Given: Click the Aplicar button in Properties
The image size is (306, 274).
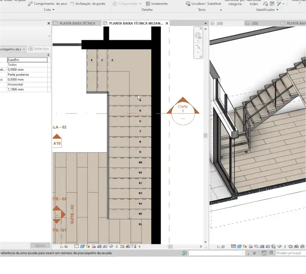Looking at the screenshot, I should (40, 245).
